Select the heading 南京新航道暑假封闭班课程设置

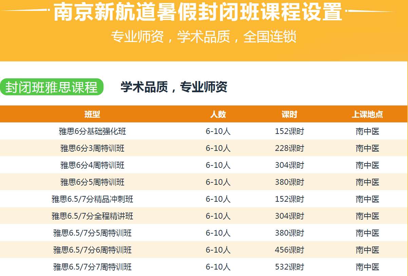point(198,12)
